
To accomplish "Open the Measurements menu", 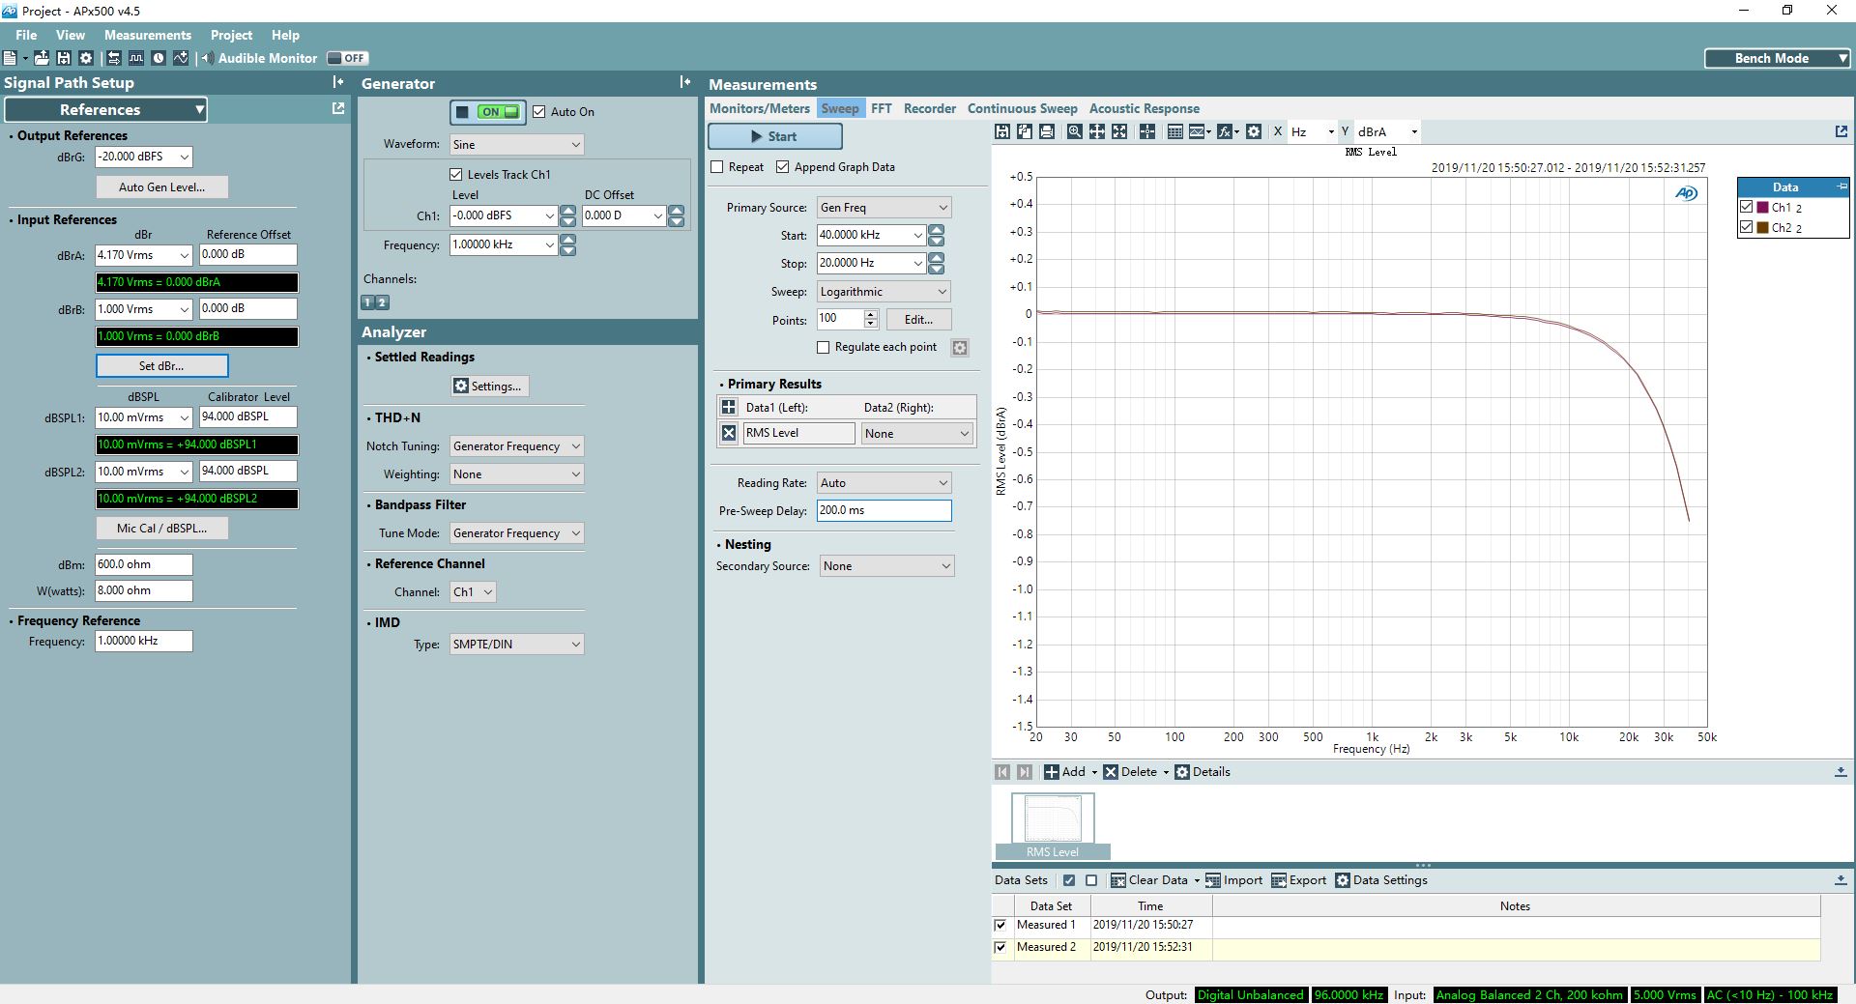I will tap(148, 35).
